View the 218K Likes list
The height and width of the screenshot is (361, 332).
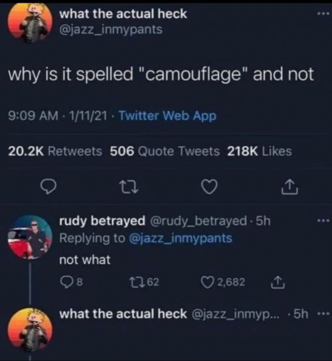pyautogui.click(x=260, y=151)
